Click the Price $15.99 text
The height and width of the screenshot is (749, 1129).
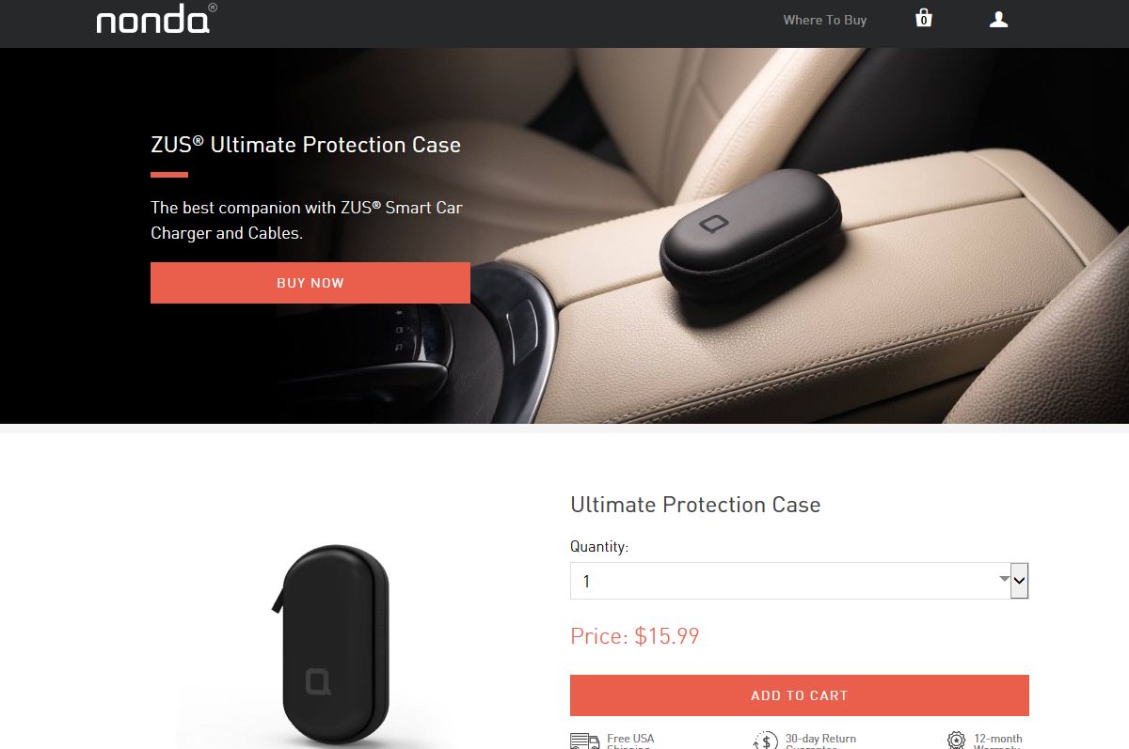[635, 636]
